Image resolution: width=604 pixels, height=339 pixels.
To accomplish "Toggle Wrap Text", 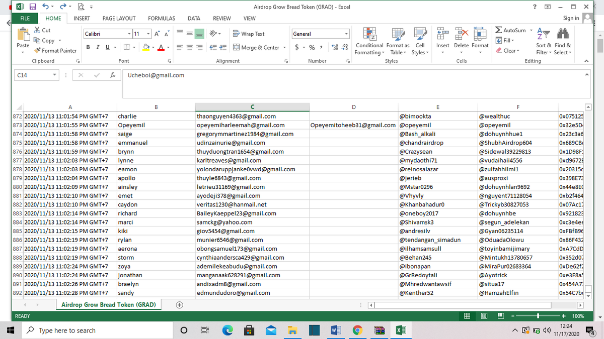I will tap(249, 34).
